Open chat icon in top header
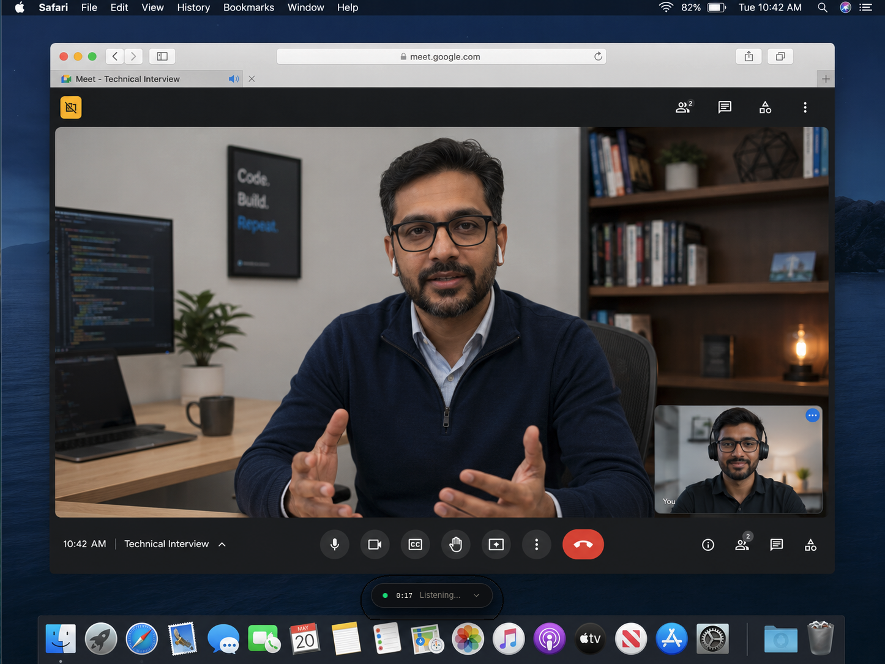 (725, 107)
